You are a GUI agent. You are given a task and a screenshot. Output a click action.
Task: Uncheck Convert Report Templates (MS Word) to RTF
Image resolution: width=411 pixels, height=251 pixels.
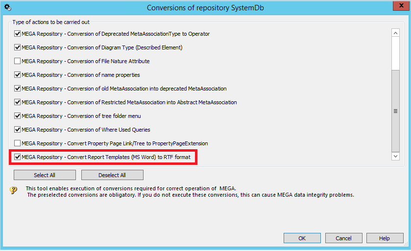tap(18, 157)
